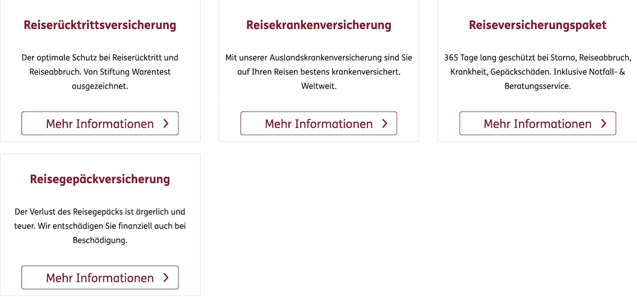Select the Reisegepäckversicherung heading
Viewport: 637px width, 297px height.
[100, 179]
